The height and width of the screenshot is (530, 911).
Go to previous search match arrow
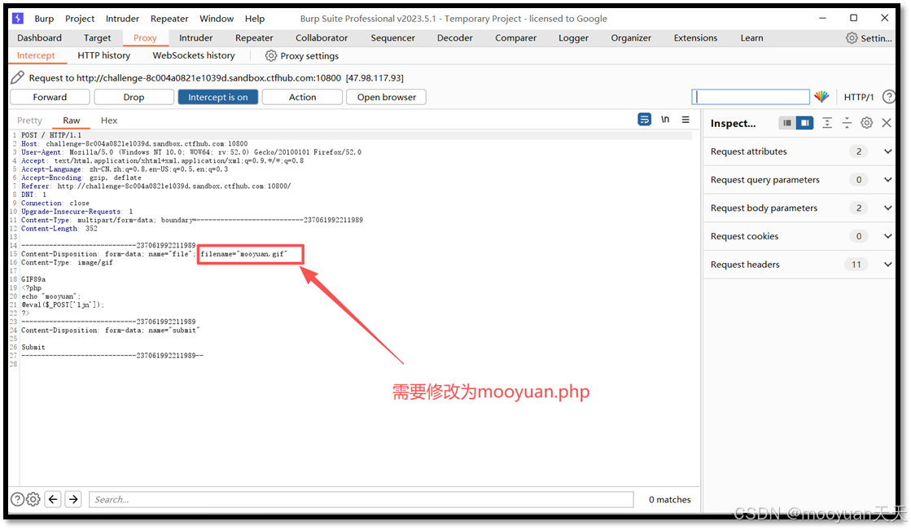(x=53, y=499)
